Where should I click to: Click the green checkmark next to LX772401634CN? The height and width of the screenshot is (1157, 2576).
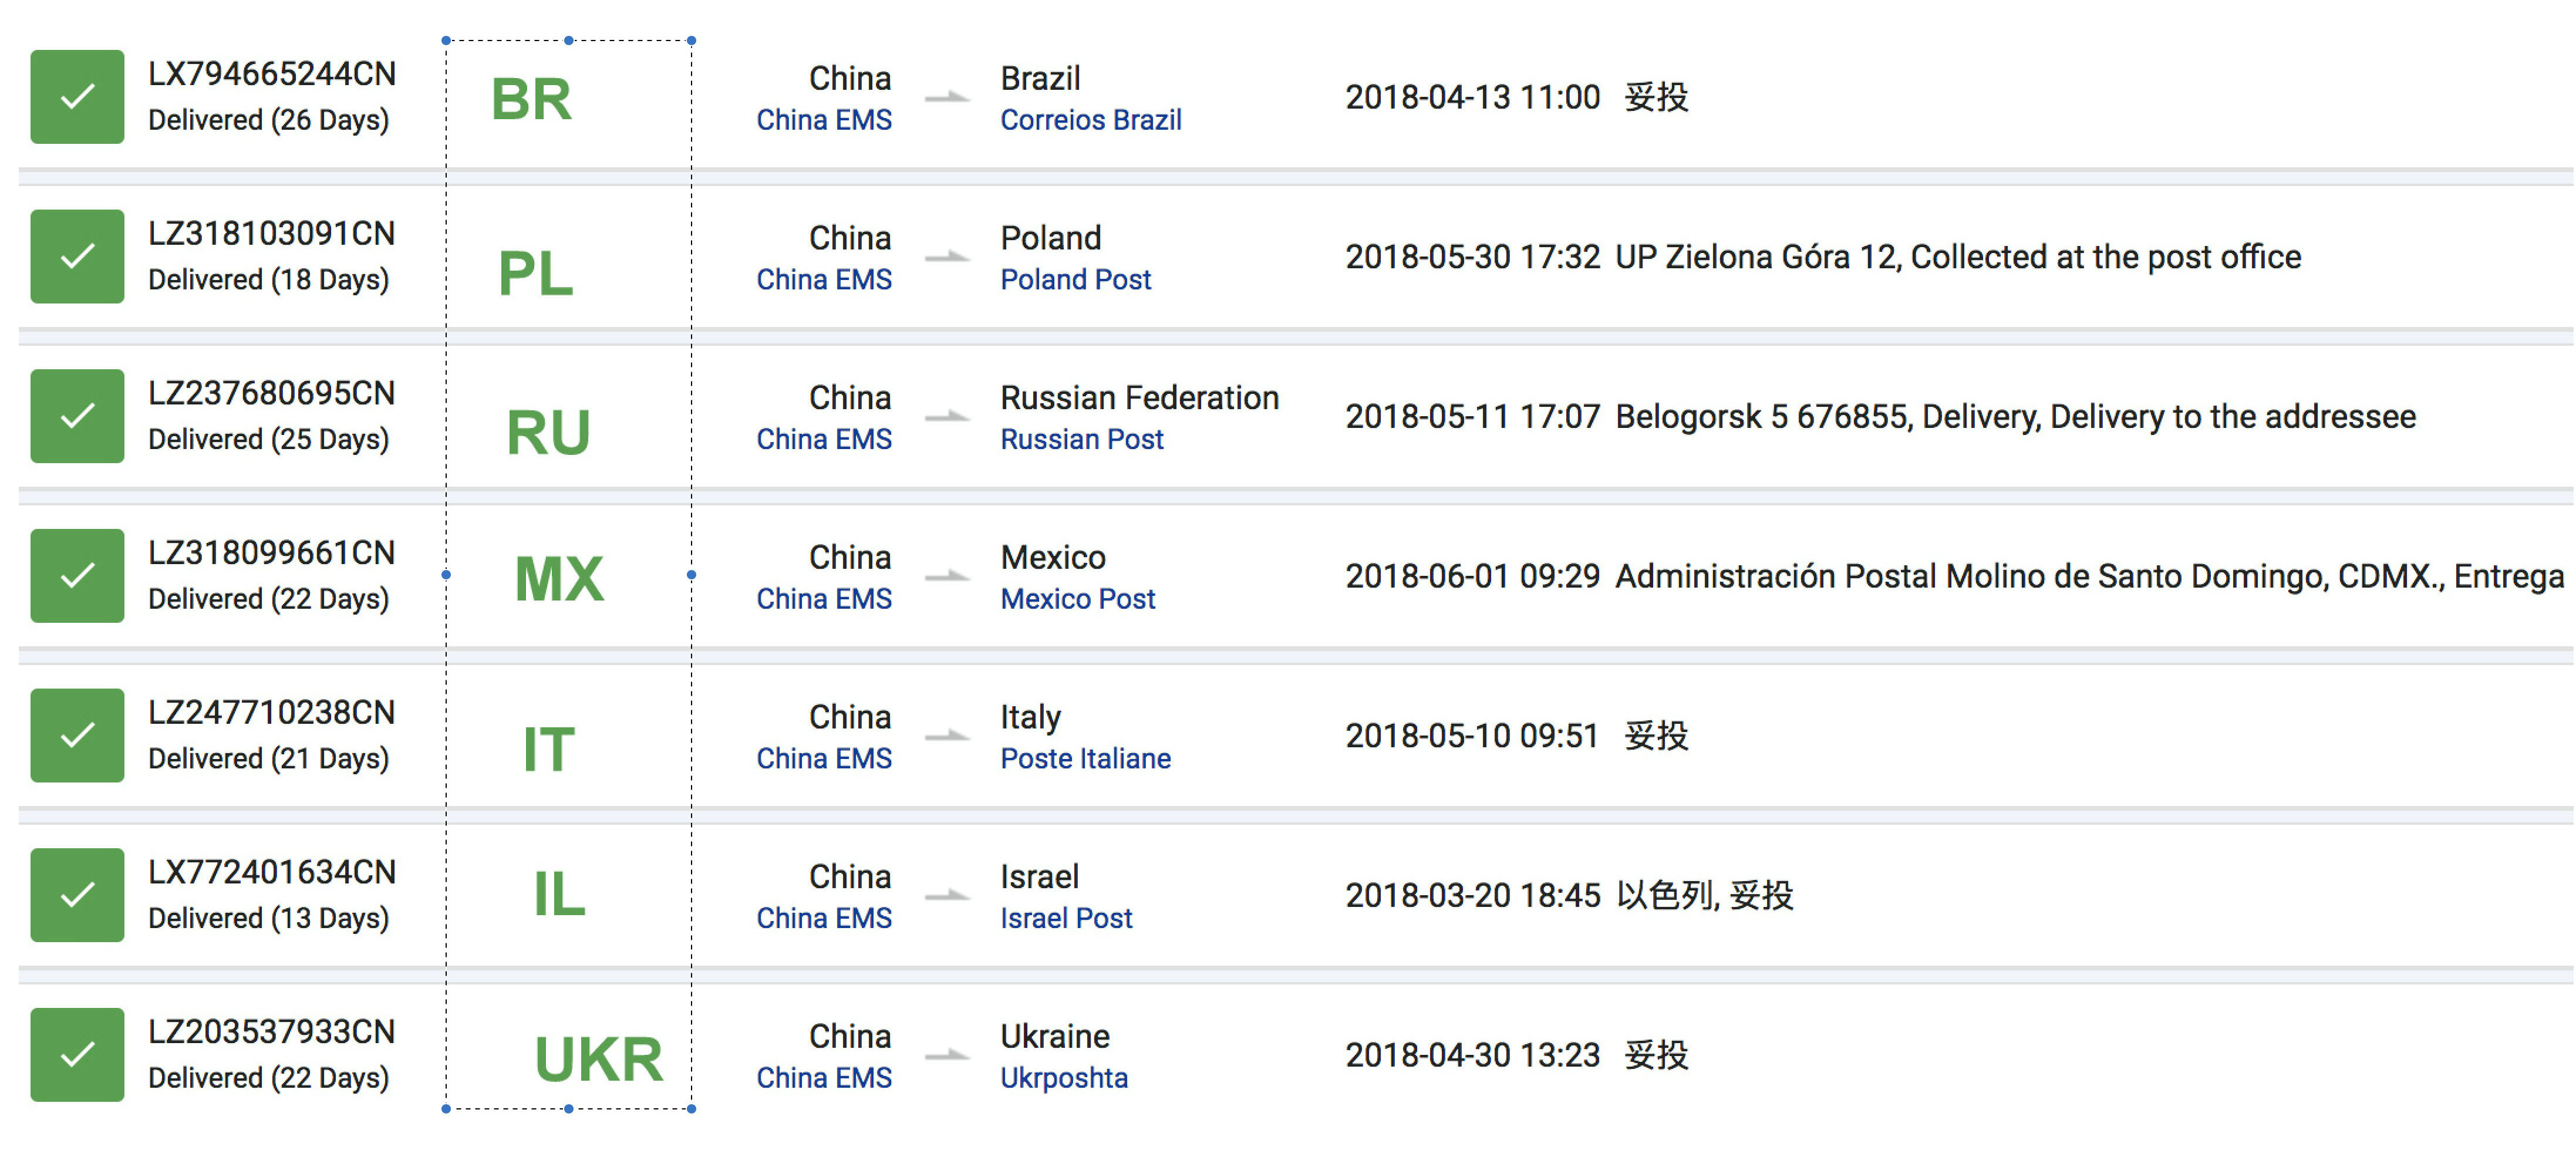pyautogui.click(x=77, y=895)
